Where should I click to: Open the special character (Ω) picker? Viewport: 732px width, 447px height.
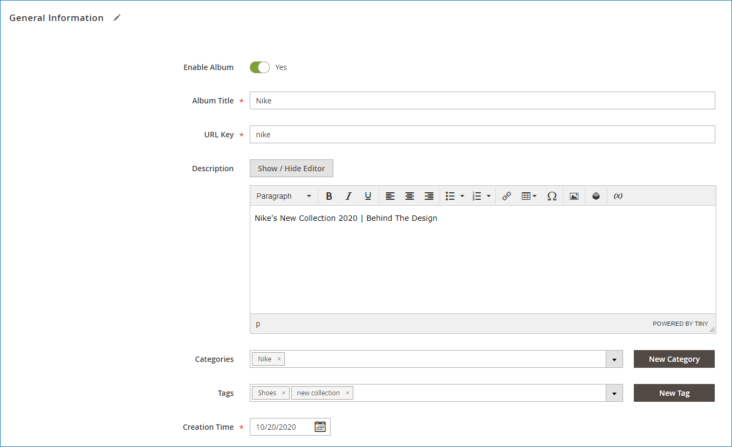pos(552,195)
